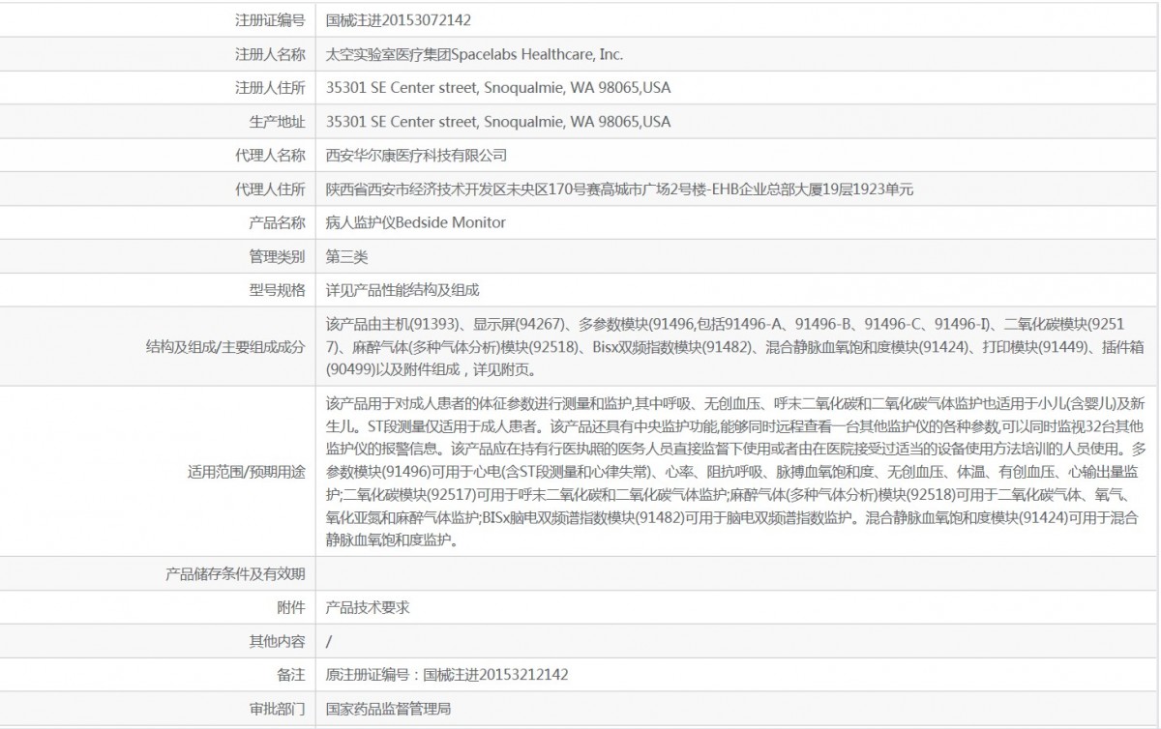Click the label 产品名称
Image resolution: width=1161 pixels, height=729 pixels.
tap(277, 222)
